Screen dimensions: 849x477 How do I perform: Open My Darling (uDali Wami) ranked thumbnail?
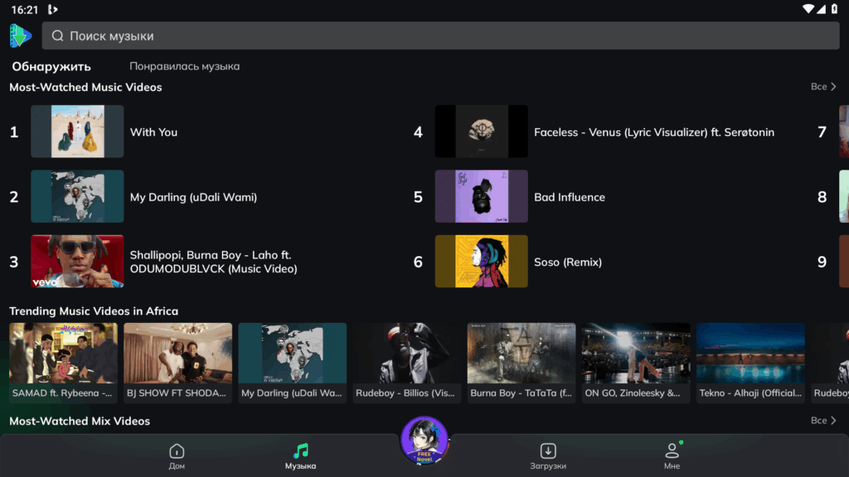coord(77,196)
